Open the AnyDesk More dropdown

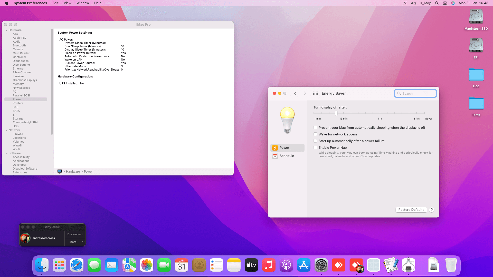75,242
